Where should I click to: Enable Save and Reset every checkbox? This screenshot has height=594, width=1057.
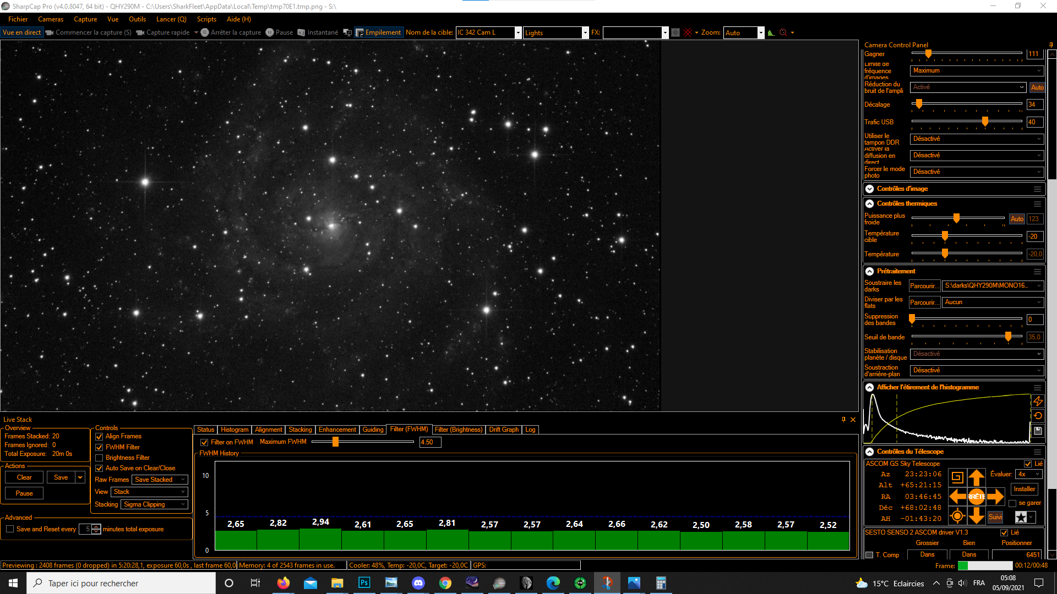point(10,529)
